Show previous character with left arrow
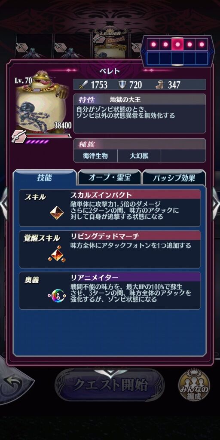This screenshot has height=440, width=220. click(4, 203)
